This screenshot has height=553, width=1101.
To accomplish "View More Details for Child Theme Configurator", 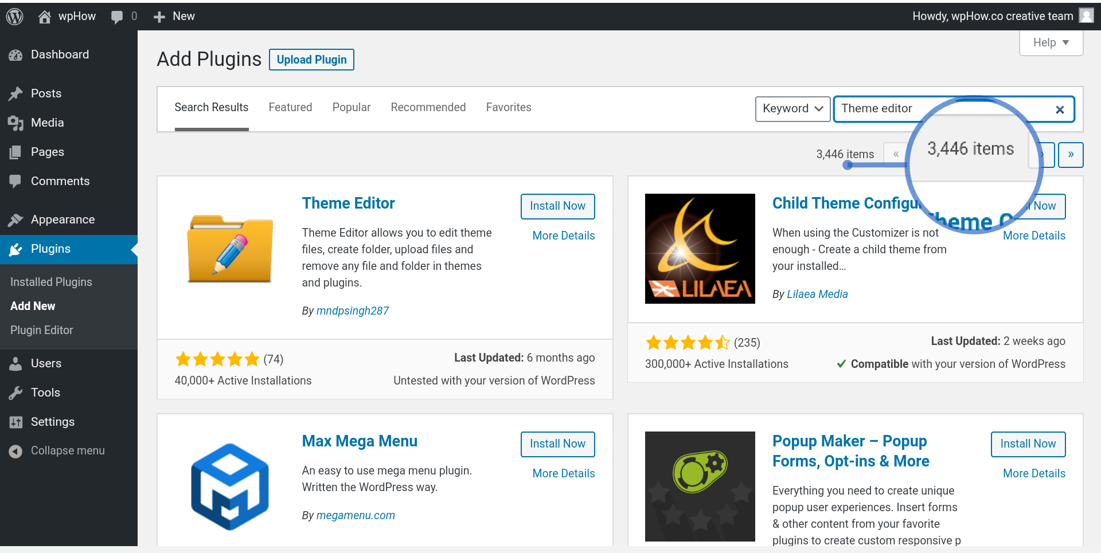I will click(1034, 236).
